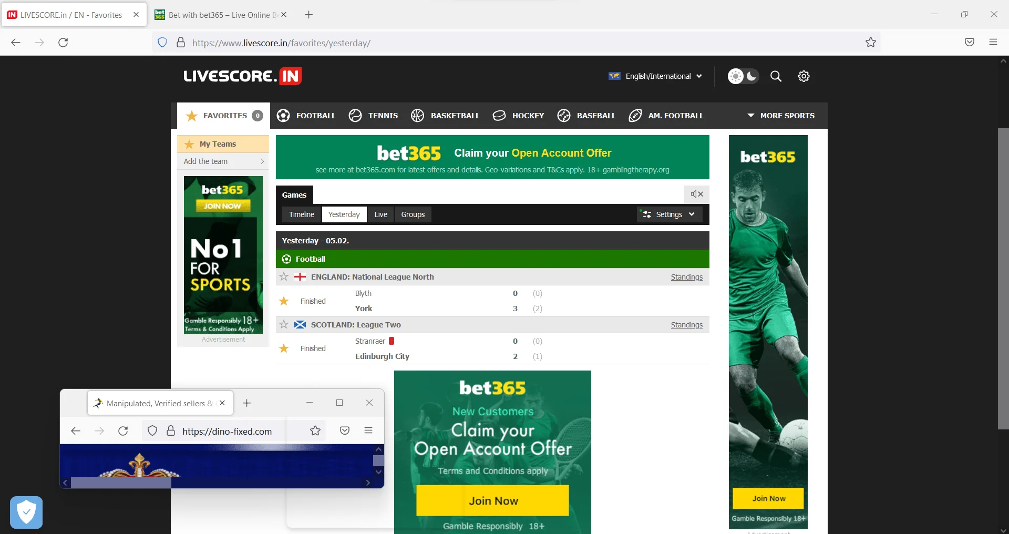Open a new tab in main browser
Screen dimensions: 1009x534
pyautogui.click(x=309, y=15)
